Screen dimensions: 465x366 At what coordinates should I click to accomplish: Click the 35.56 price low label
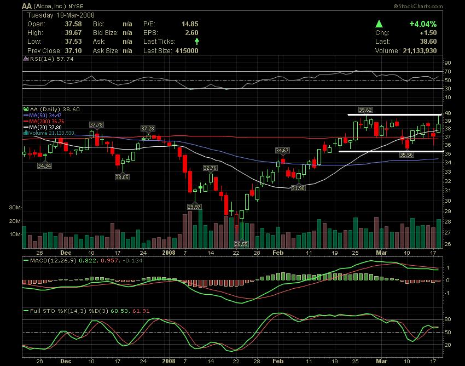pos(406,155)
